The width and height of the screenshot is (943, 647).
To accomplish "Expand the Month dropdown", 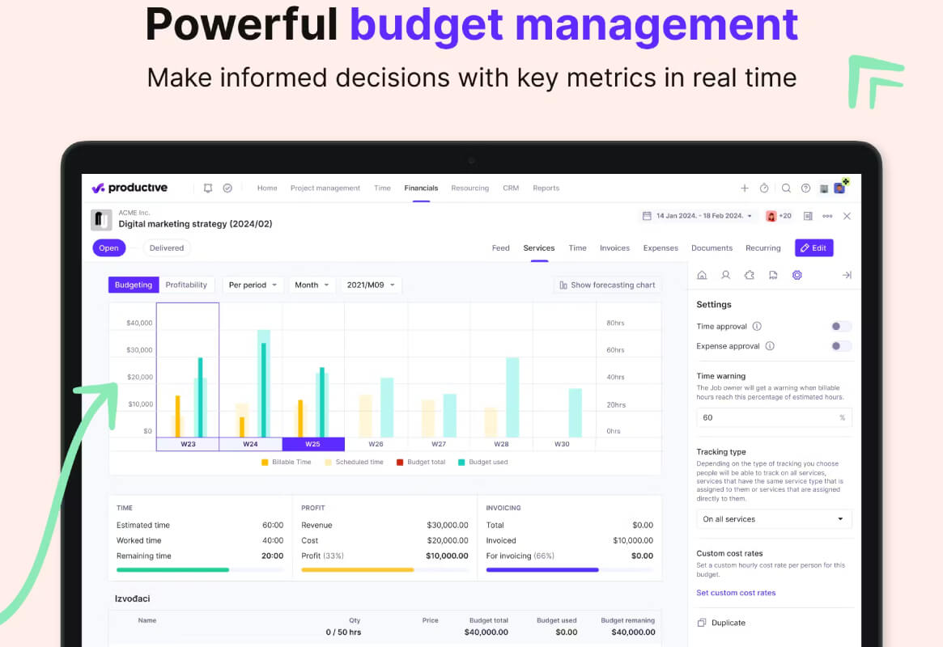I will pyautogui.click(x=312, y=285).
